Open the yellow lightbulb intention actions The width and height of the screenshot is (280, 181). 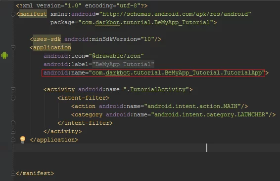pos(23,140)
